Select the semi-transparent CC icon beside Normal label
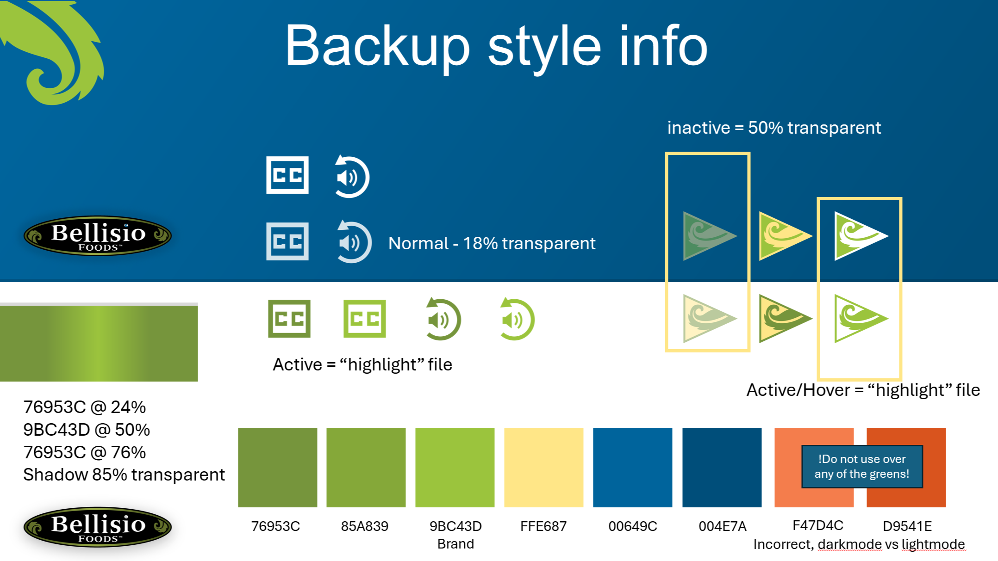 point(287,241)
